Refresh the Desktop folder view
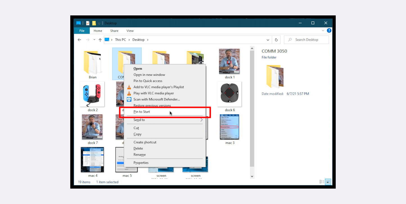 pos(276,40)
